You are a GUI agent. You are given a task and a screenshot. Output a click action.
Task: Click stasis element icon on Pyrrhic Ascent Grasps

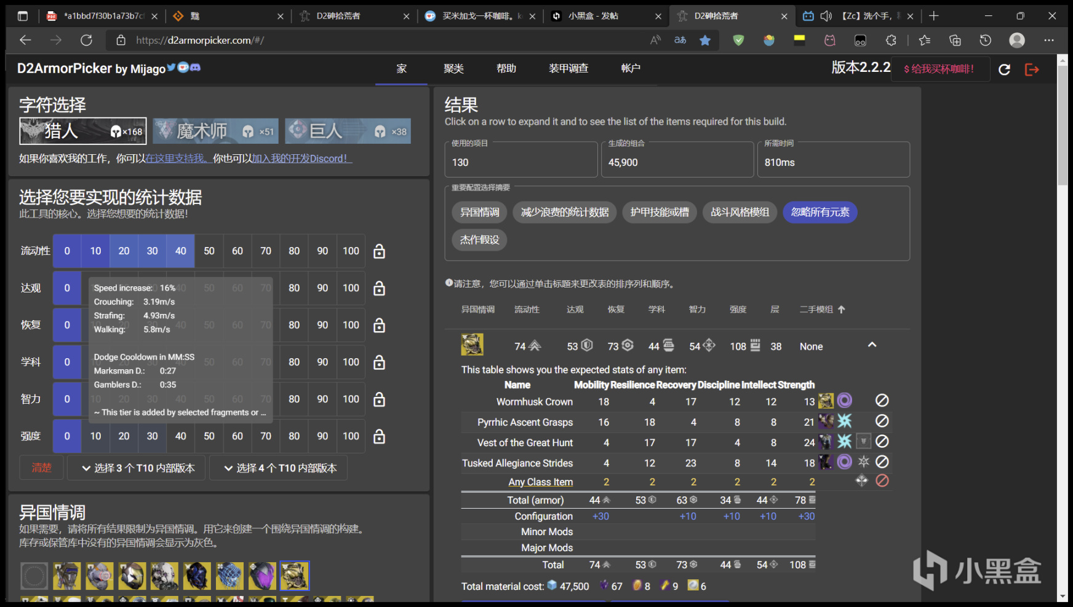tap(845, 421)
